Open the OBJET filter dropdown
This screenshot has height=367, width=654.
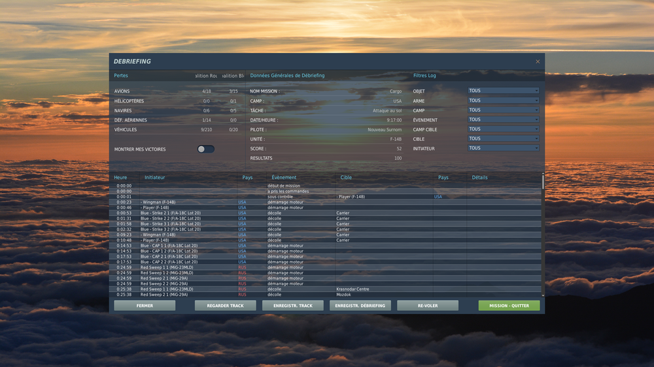click(x=504, y=90)
